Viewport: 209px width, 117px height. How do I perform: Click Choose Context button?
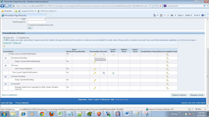[x=179, y=95]
